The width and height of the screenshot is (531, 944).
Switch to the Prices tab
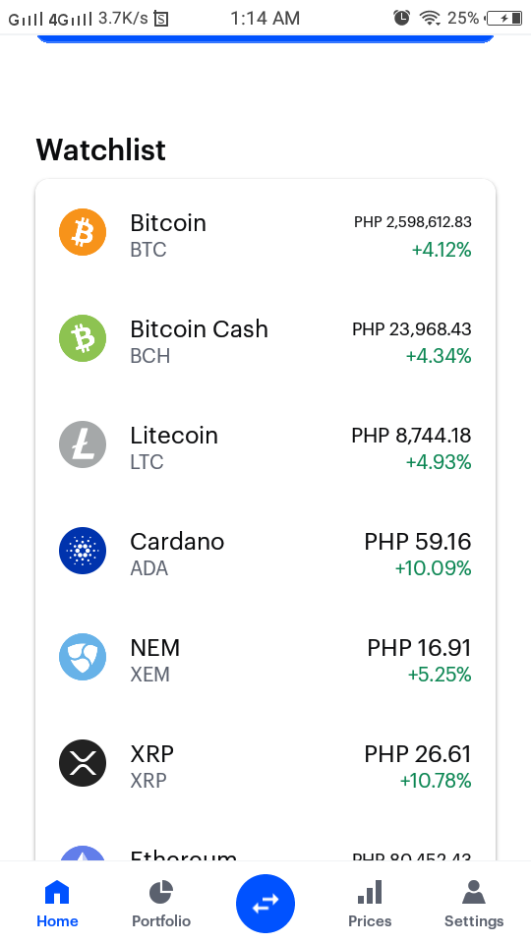pyautogui.click(x=370, y=904)
